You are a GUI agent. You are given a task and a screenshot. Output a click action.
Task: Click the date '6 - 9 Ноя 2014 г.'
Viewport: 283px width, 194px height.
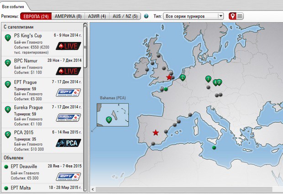(68, 36)
